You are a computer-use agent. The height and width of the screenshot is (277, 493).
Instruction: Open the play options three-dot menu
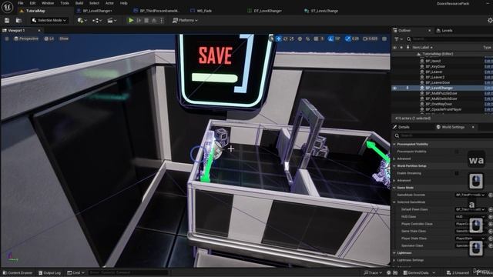click(162, 21)
